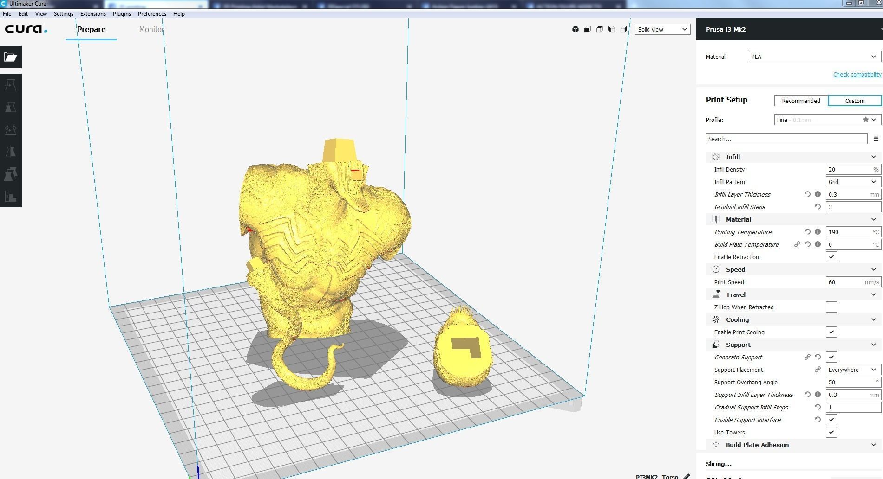
Task: Collapse the Support settings section
Action: pos(793,345)
